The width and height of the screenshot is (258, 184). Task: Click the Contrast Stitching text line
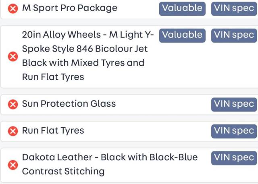click(x=63, y=172)
